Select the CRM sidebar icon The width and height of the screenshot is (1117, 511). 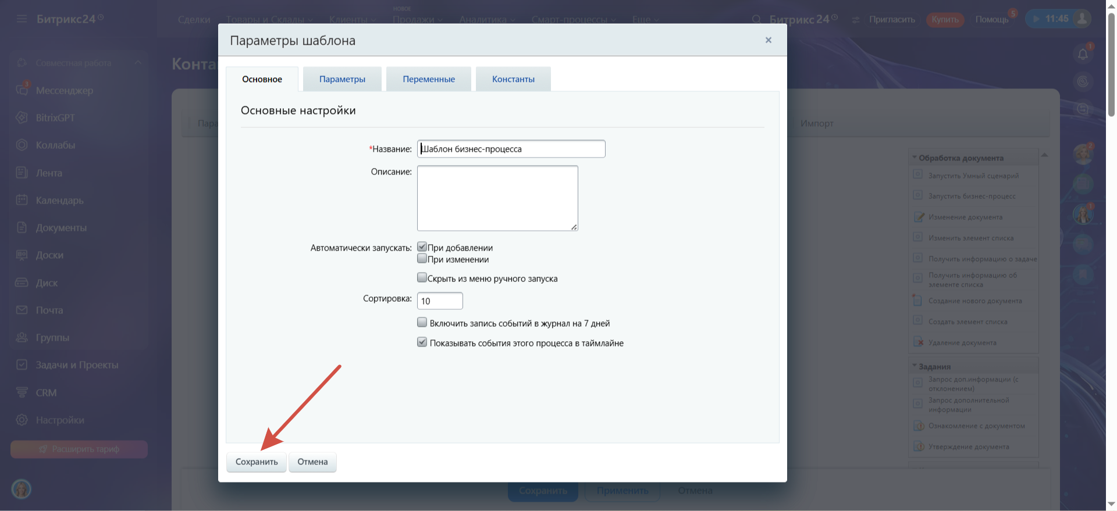click(22, 392)
